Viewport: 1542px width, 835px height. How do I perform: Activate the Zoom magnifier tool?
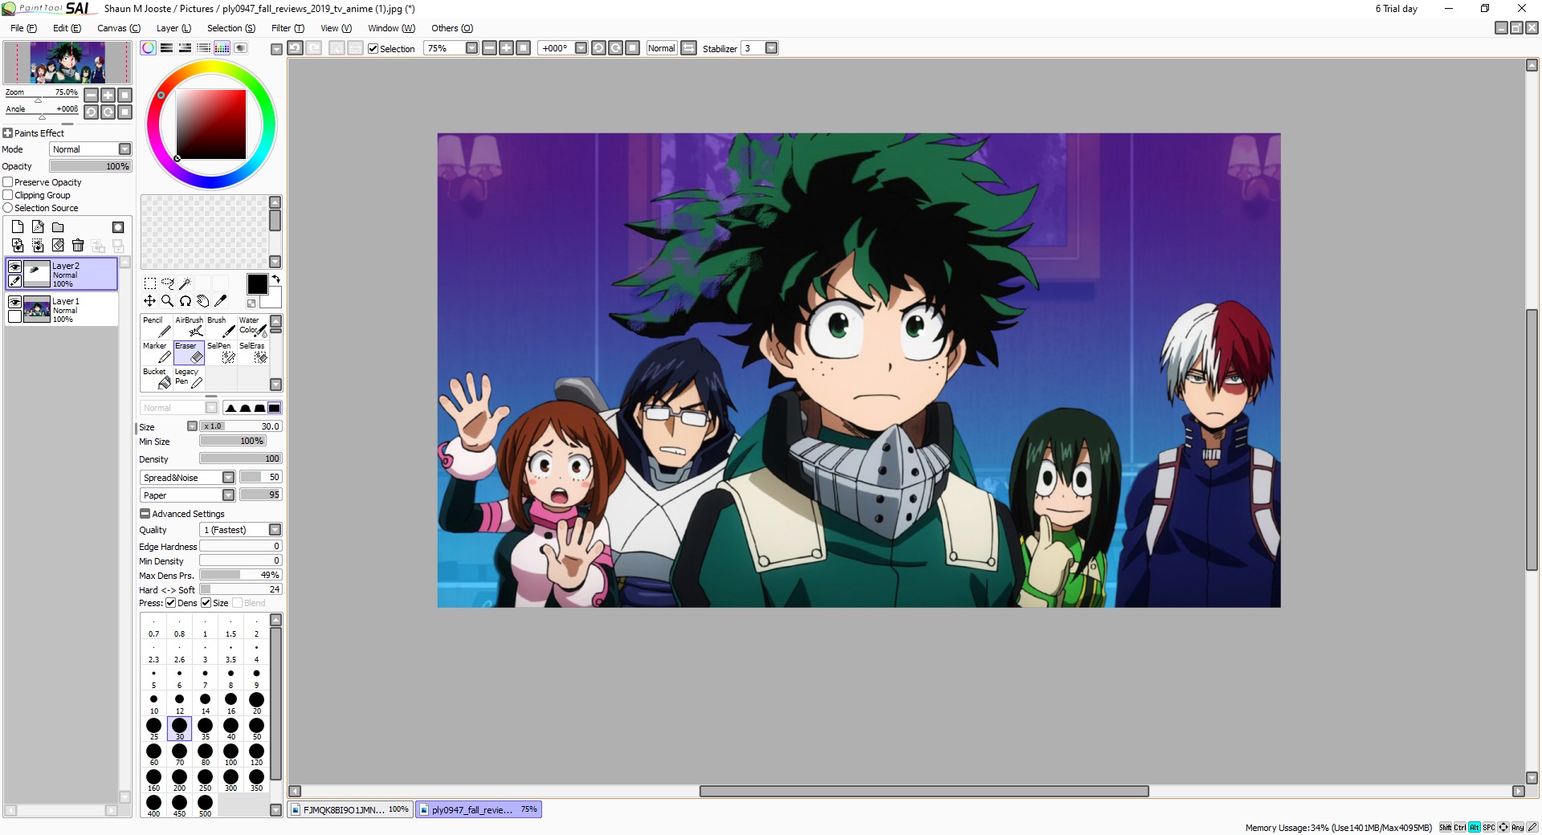[x=168, y=301]
